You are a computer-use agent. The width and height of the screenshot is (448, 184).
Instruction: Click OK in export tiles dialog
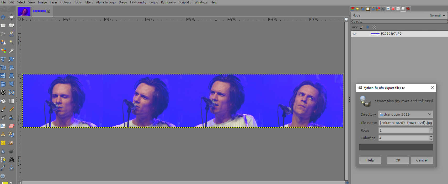pos(398,160)
